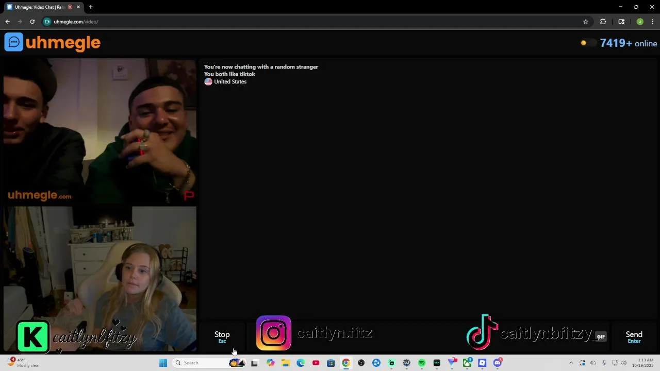Open File Explorer from the taskbar
The image size is (660, 371).
[285, 363]
